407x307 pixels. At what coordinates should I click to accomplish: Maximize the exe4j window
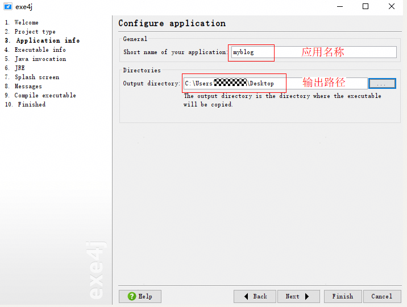(366, 6)
